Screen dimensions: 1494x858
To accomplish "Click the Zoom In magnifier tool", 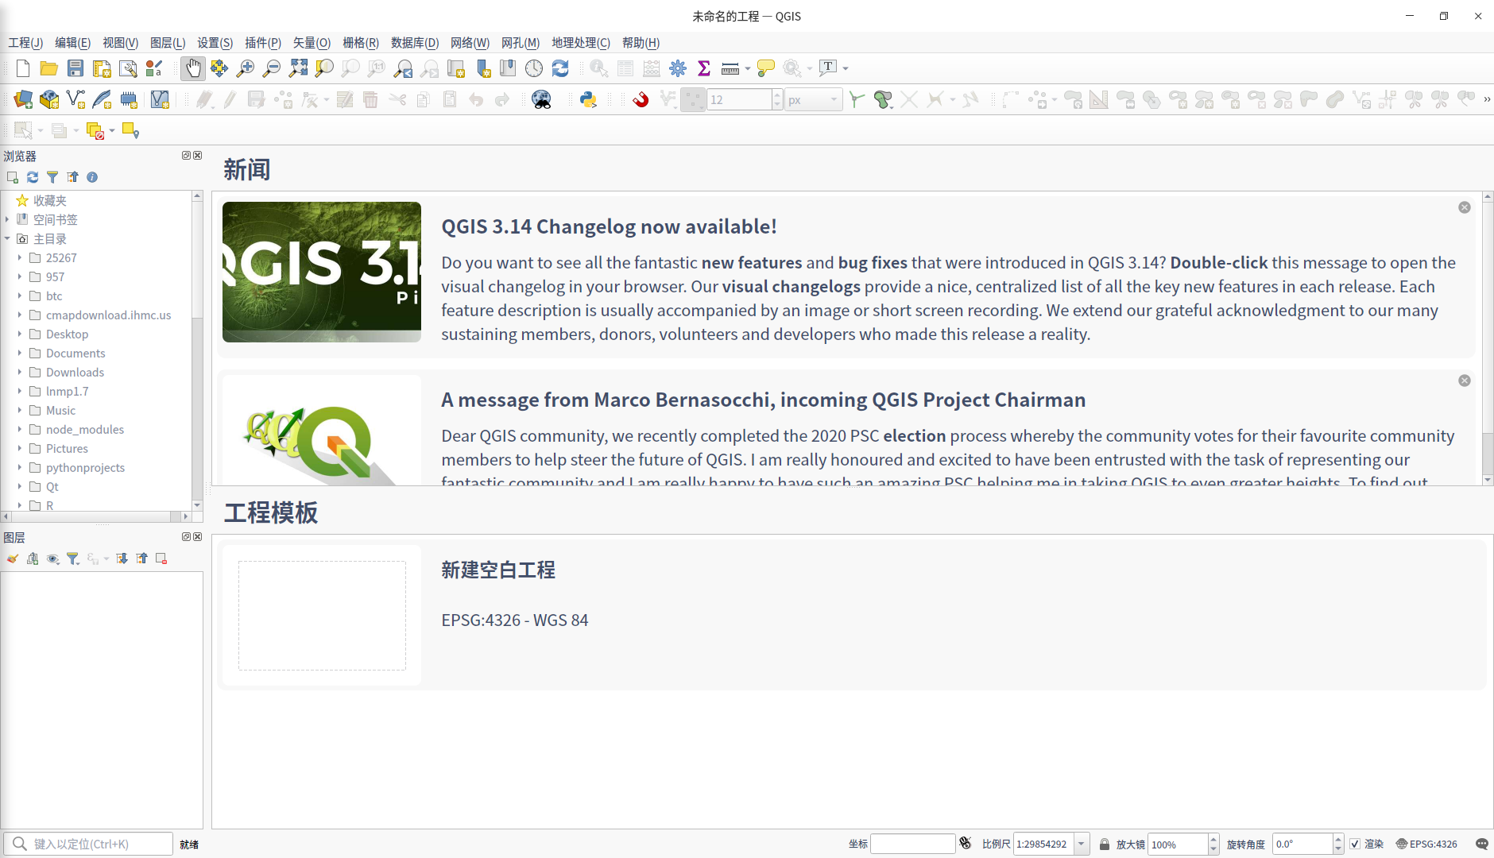I will tap(246, 68).
